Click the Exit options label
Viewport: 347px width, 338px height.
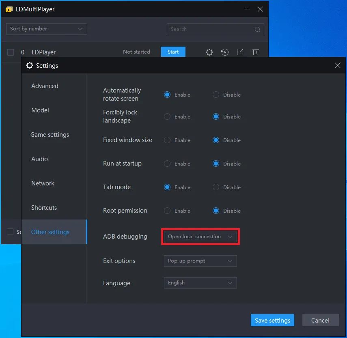119,261
